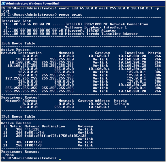
Task: Click the 'Microsoft ISATAP Adapter' line
Action: (x=60, y=30)
